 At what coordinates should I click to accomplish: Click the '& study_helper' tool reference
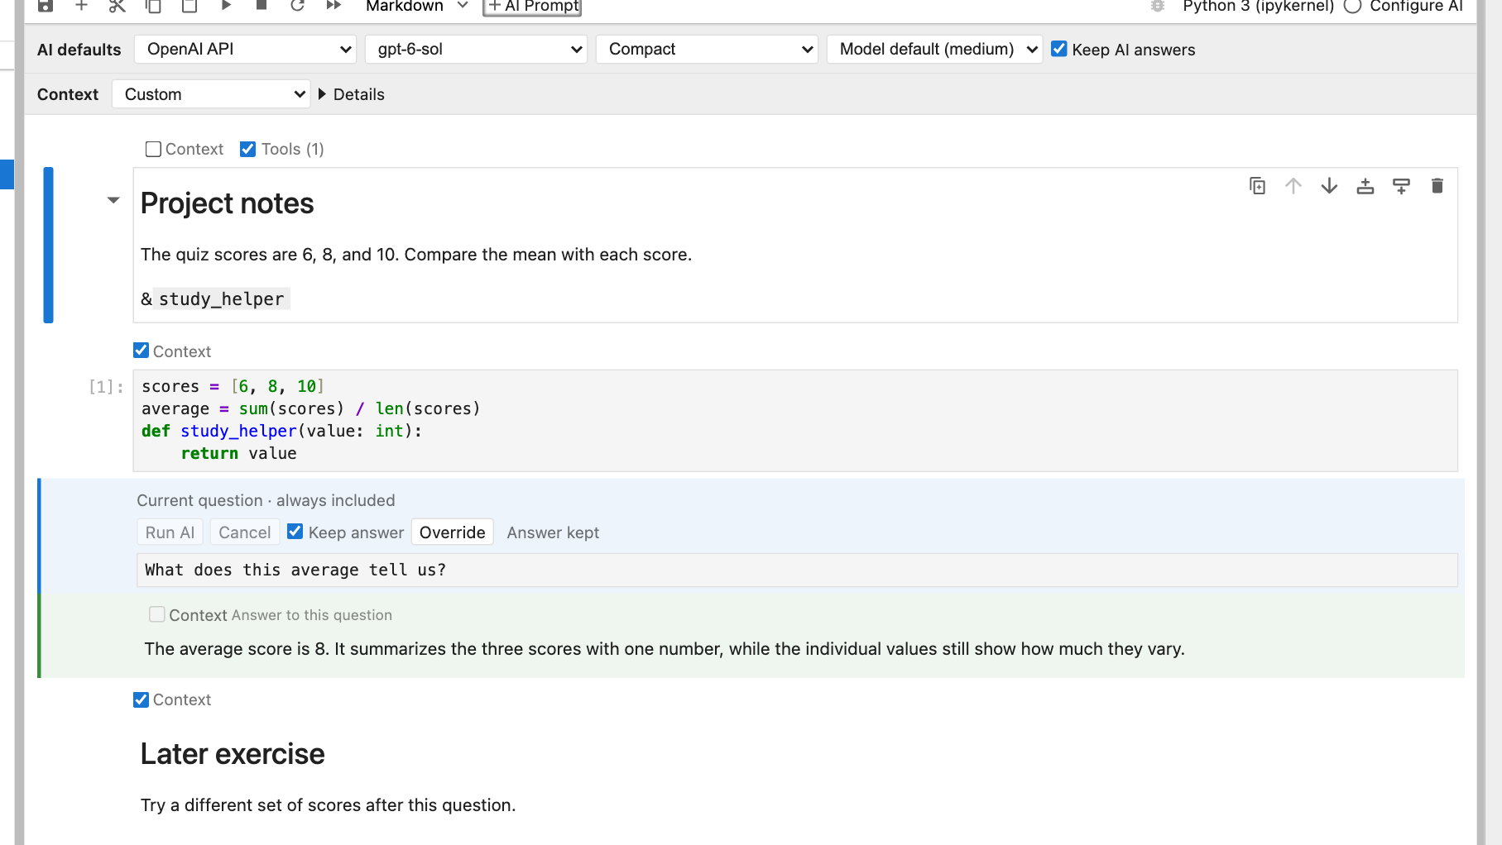pos(214,299)
